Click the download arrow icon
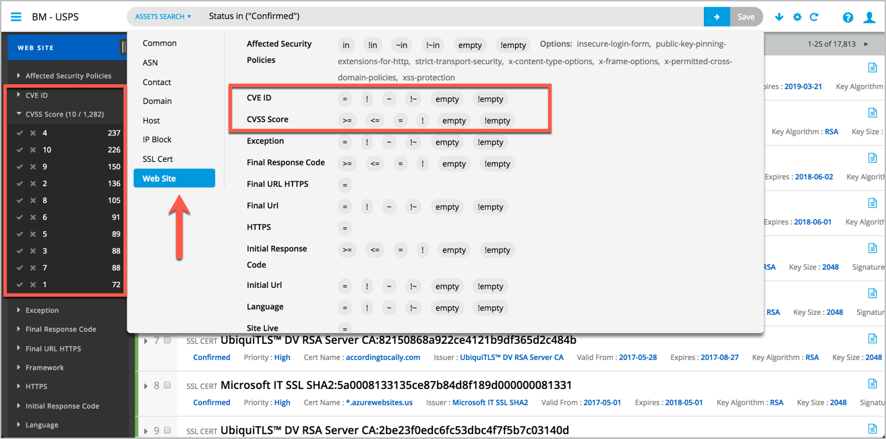 click(779, 17)
